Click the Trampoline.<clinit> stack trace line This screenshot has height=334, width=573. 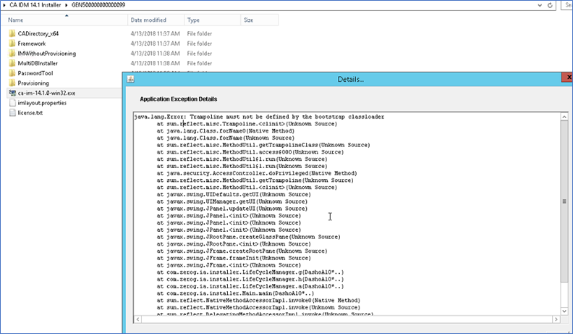coord(247,124)
